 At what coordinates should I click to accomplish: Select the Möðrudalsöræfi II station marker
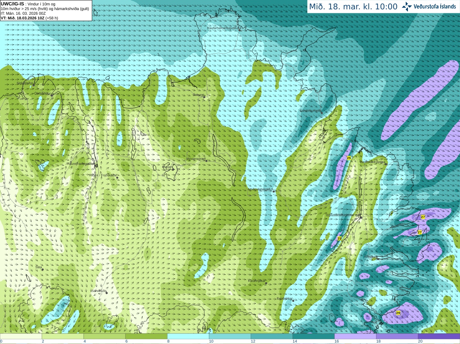(x=274, y=191)
